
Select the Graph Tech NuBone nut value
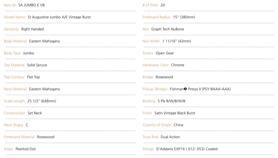click(167, 29)
